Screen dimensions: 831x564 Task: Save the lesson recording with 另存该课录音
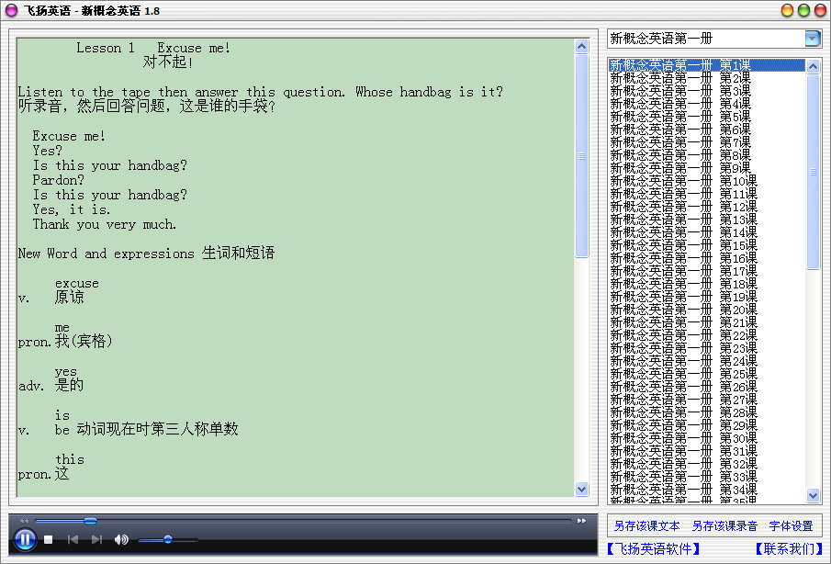click(724, 525)
